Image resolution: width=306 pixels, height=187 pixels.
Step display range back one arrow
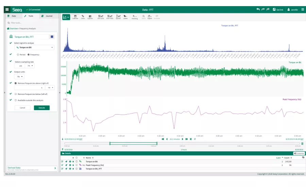click(167, 139)
